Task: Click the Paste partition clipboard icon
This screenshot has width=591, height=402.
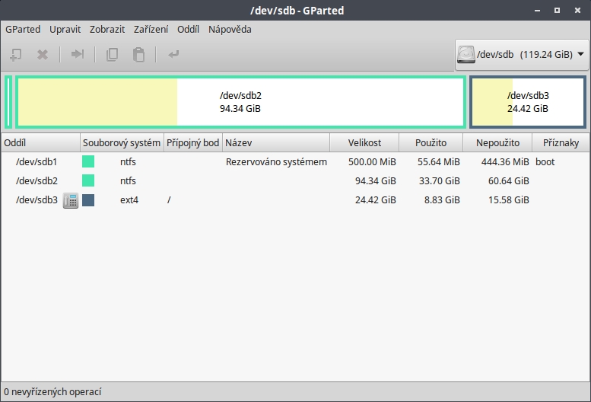Action: (x=138, y=55)
